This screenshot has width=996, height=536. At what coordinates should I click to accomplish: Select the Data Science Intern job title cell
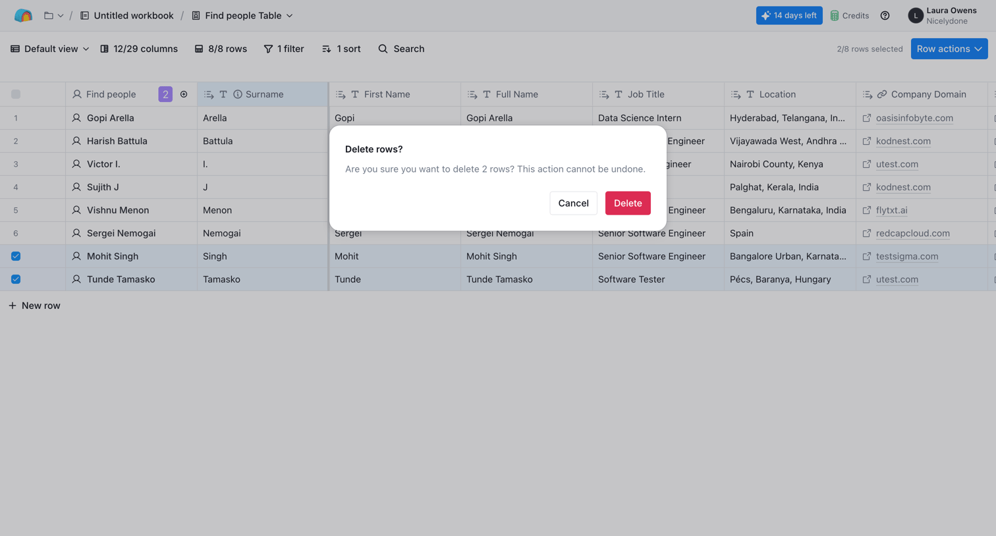(658, 118)
